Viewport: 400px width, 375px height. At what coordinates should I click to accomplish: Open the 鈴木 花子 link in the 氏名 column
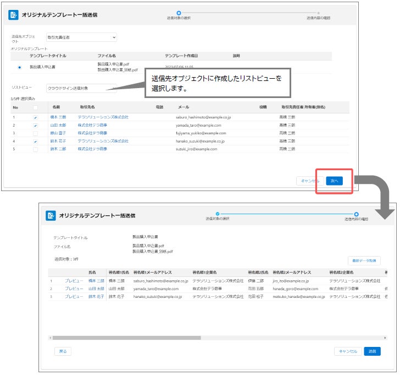tap(96, 296)
